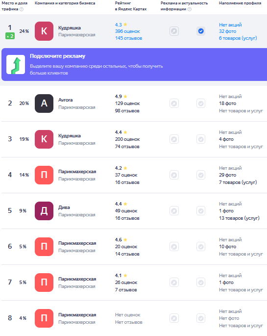Click blue verified checkmark for Кудряшка rank 1

(201, 31)
